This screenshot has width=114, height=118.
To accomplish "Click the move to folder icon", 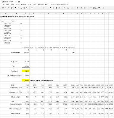I will click(x=19, y=2).
